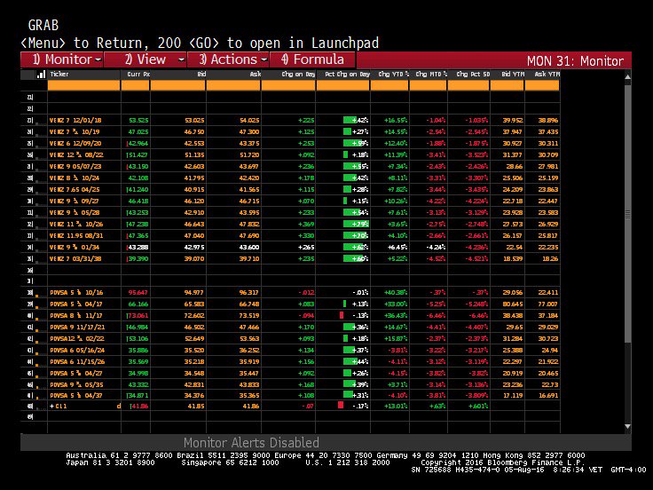The height and width of the screenshot is (490, 653).
Task: Open the 2) View dropdown menu
Action: [x=145, y=59]
